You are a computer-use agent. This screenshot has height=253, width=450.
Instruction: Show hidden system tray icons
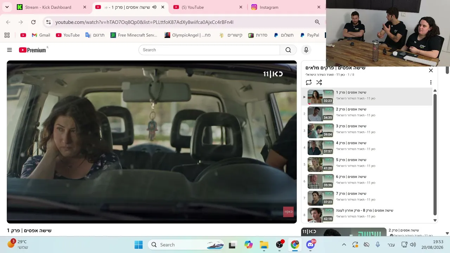point(344,245)
